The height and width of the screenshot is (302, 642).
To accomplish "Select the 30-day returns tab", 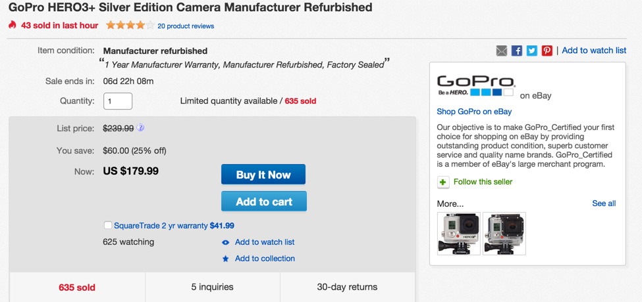I will [x=347, y=288].
